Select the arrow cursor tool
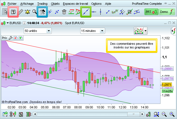Viewport: 177px width, 119px height. pyautogui.click(x=6, y=12)
